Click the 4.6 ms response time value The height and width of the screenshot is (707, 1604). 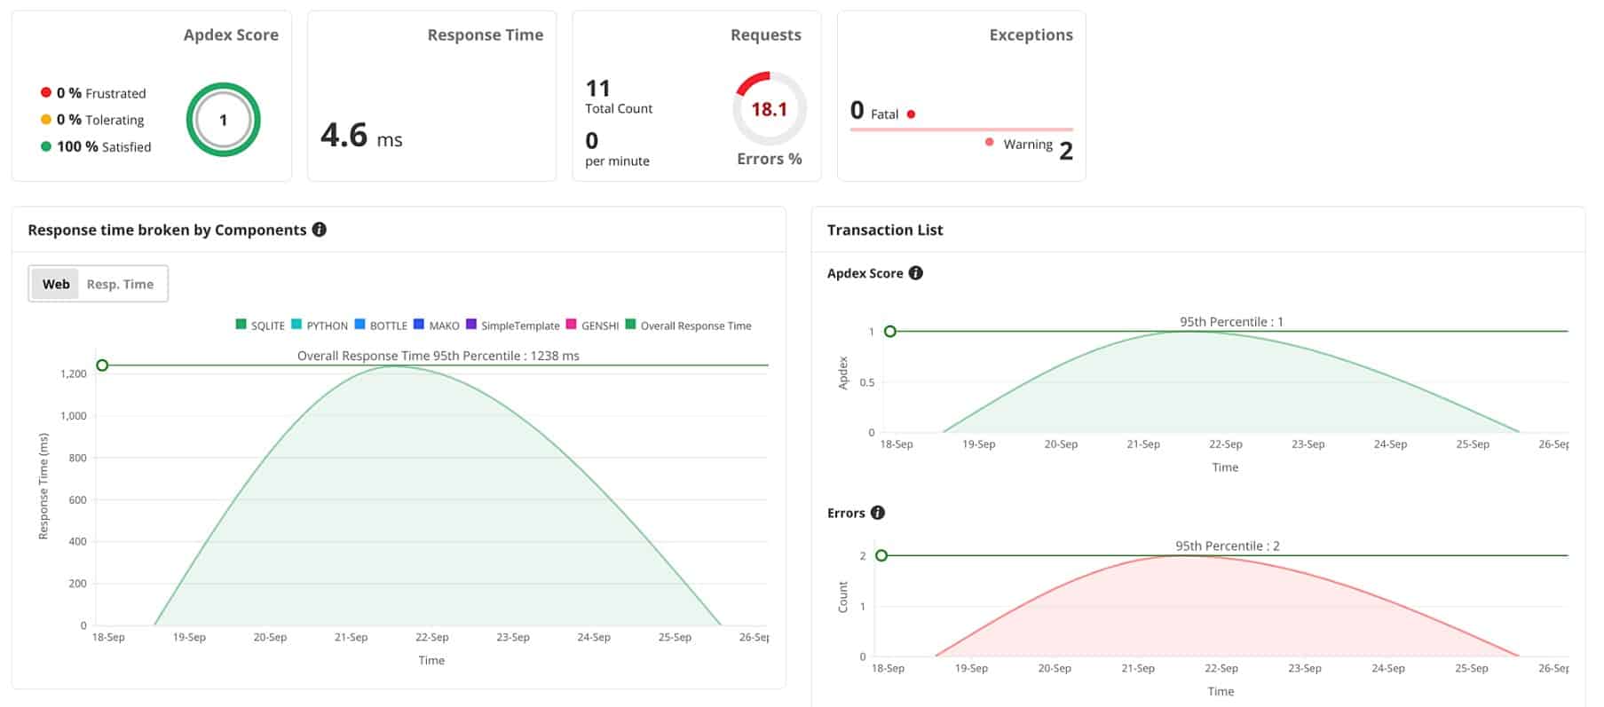pos(361,136)
